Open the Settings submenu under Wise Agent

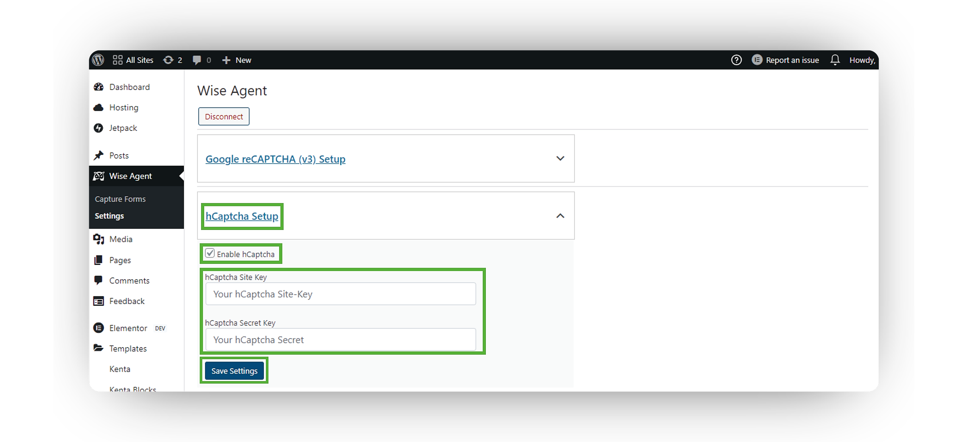[109, 216]
